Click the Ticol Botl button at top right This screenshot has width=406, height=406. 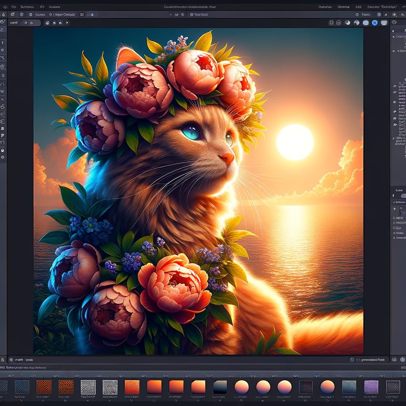198,14
